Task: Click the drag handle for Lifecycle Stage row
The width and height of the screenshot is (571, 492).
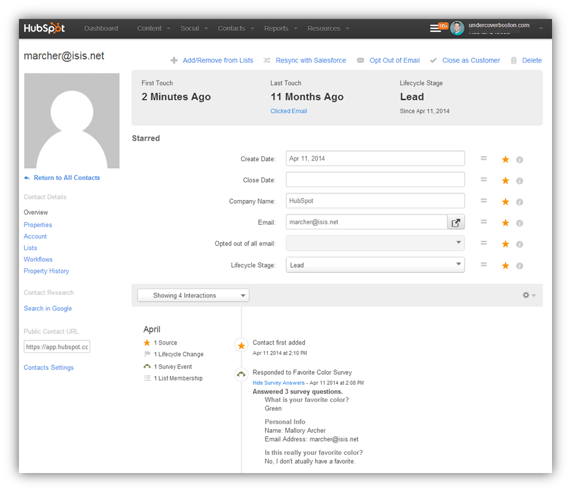Action: (483, 265)
